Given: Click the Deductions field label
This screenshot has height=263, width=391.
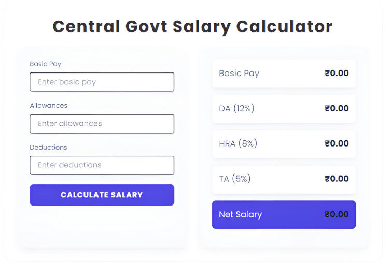Looking at the screenshot, I should point(48,148).
